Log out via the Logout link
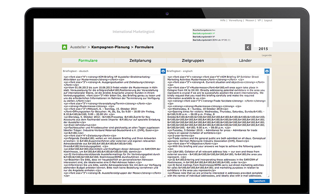This screenshot has height=194, width=333. point(268,21)
